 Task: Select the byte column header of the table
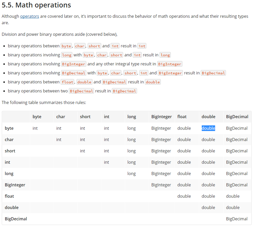pyautogui.click(x=37, y=117)
